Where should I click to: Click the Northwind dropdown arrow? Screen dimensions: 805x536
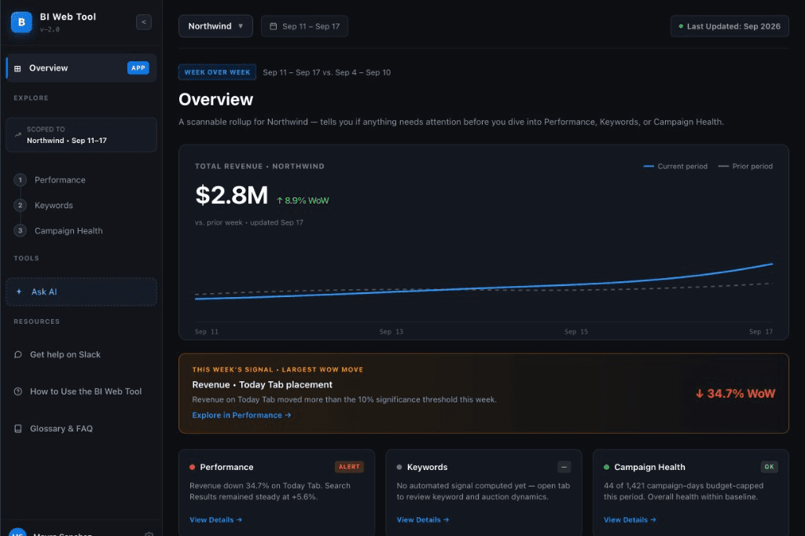[x=241, y=26]
